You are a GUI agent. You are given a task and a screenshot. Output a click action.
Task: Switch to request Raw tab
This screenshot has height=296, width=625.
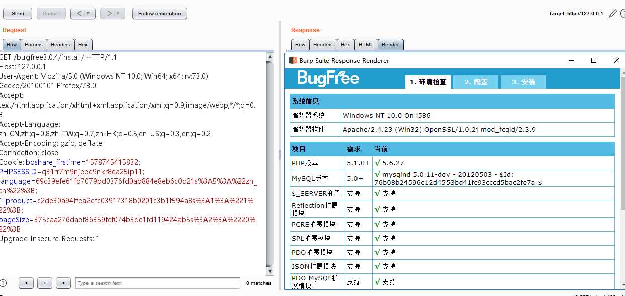(12, 45)
